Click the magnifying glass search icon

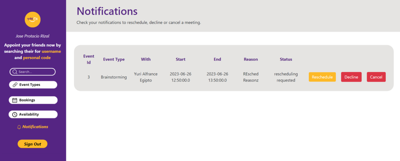[x=15, y=72]
